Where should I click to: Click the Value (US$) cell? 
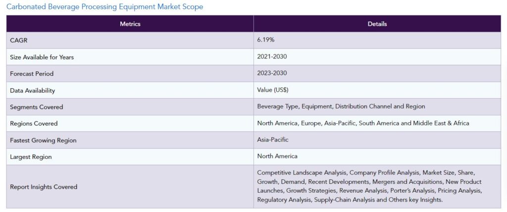coord(377,90)
